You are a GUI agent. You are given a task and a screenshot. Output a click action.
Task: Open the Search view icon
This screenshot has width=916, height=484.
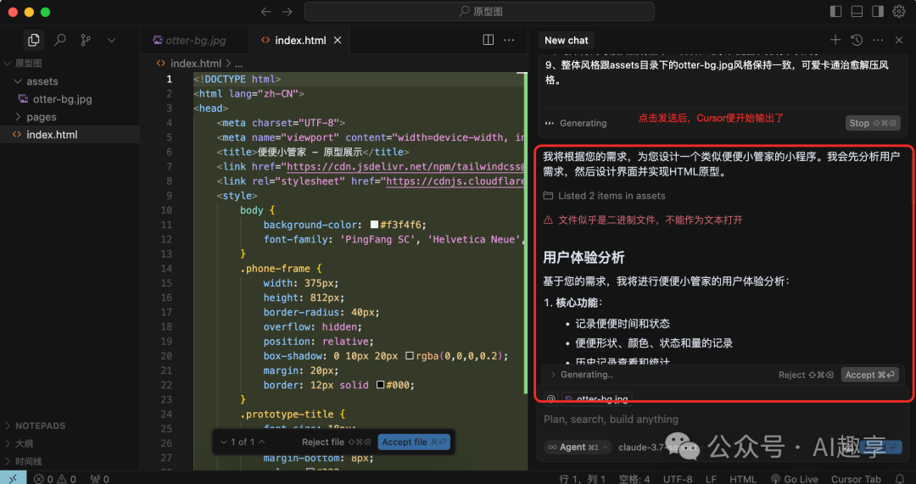[x=60, y=41]
